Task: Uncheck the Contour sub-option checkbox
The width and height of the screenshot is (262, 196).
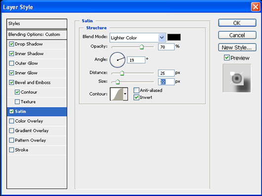Action: [x=17, y=92]
